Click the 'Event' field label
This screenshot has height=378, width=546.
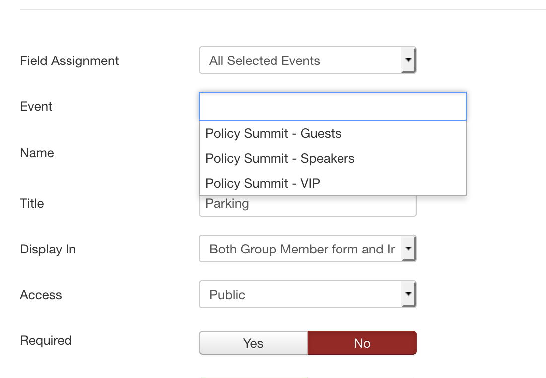pyautogui.click(x=36, y=107)
